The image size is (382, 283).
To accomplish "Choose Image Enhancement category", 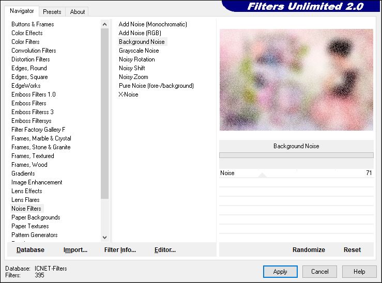I will [37, 182].
